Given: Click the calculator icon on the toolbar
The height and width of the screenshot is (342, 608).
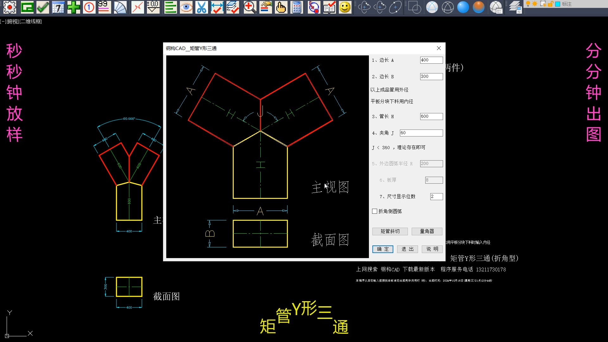Looking at the screenshot, I should pos(297,7).
